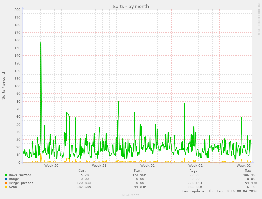
Task: Click the "Range" legend label
Action: [14, 179]
